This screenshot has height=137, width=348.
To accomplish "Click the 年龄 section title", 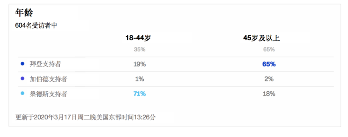I will click(x=24, y=13).
